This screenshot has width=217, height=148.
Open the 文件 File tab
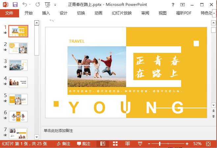pyautogui.click(x=9, y=13)
